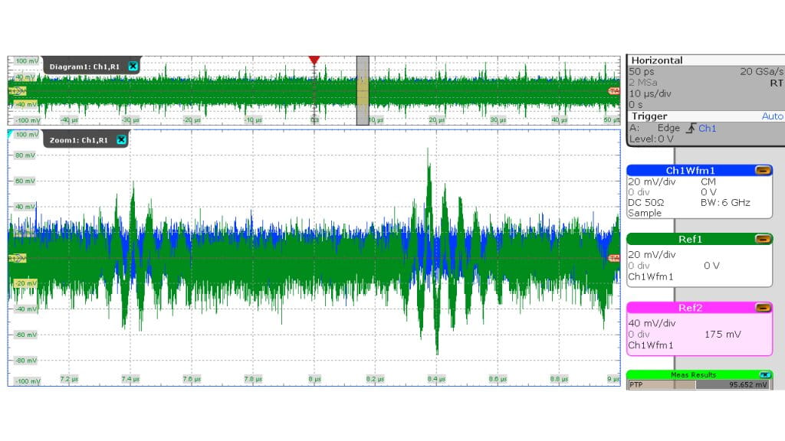Click the Ch1 offset marker on Zoom1 left axis
Viewport: 785px width, 441px height.
click(x=18, y=258)
